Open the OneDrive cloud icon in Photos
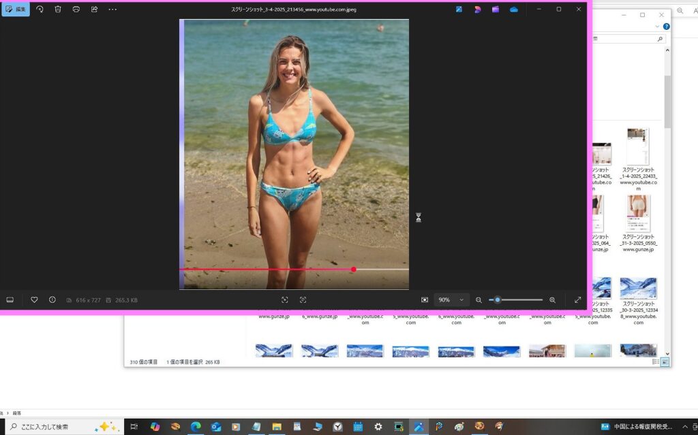Image resolution: width=698 pixels, height=435 pixels. pyautogui.click(x=514, y=9)
